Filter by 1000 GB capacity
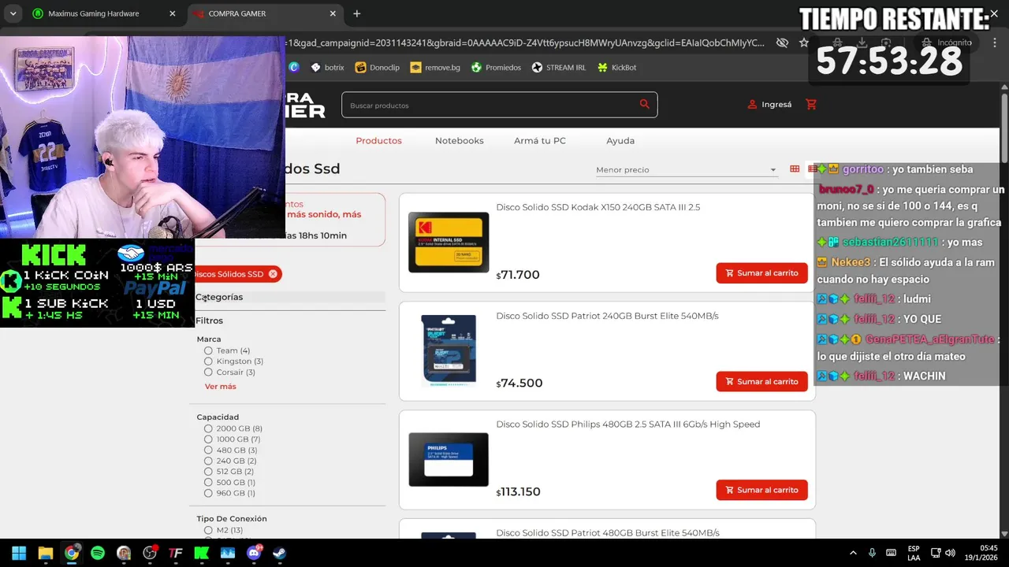1009x567 pixels. [208, 439]
